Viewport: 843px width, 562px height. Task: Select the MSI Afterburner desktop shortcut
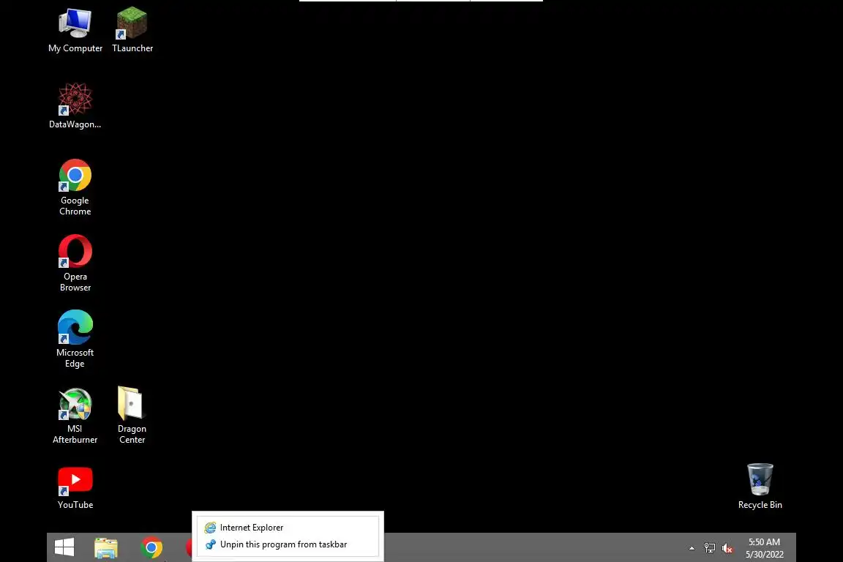[75, 415]
